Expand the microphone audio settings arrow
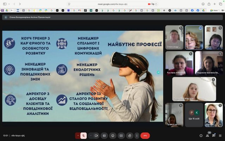This screenshot has height=141, width=225. click(77, 135)
